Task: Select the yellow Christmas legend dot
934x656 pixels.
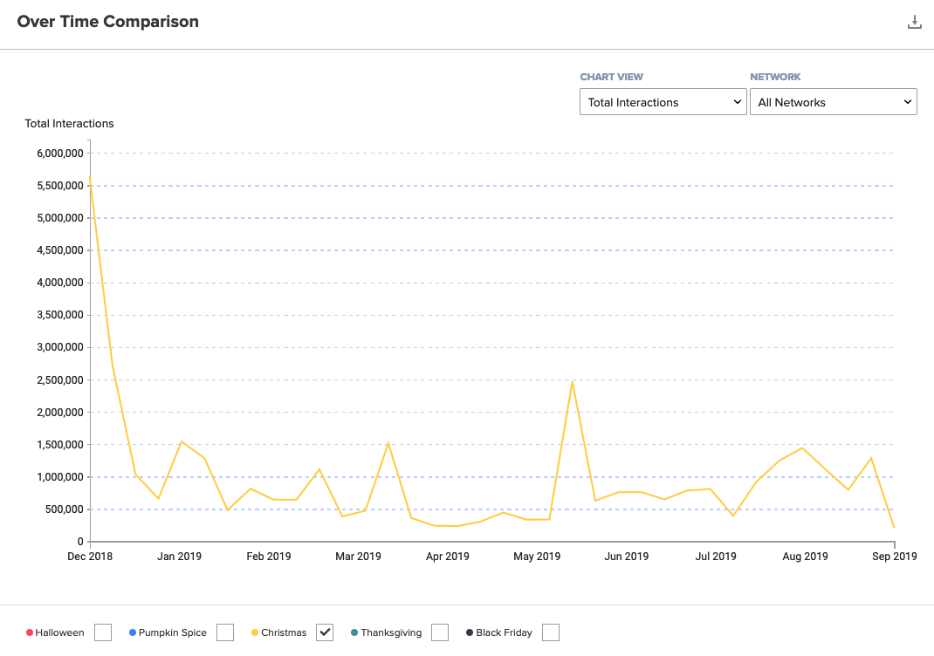Action: (255, 632)
